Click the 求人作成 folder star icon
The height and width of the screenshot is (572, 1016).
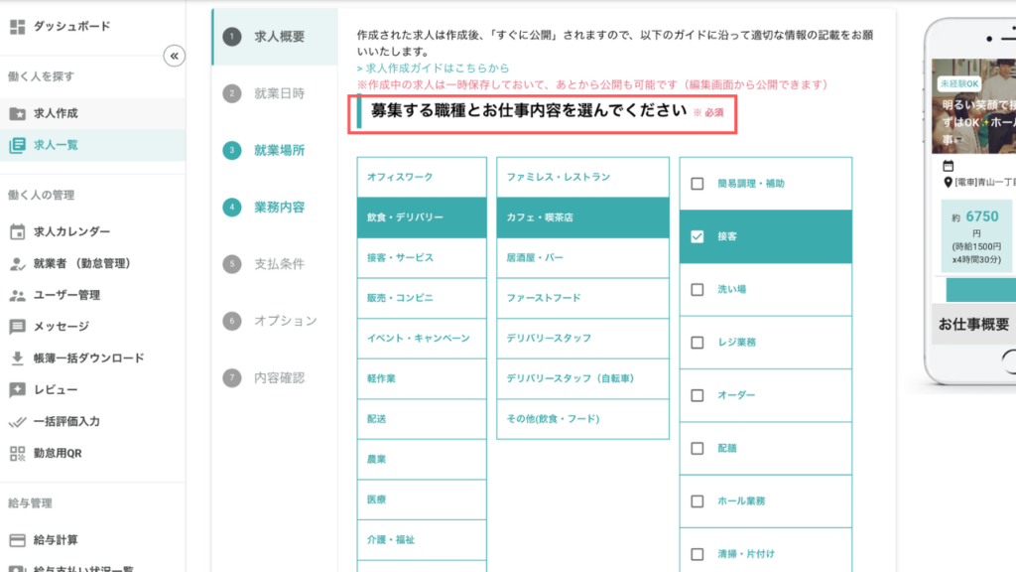click(17, 113)
